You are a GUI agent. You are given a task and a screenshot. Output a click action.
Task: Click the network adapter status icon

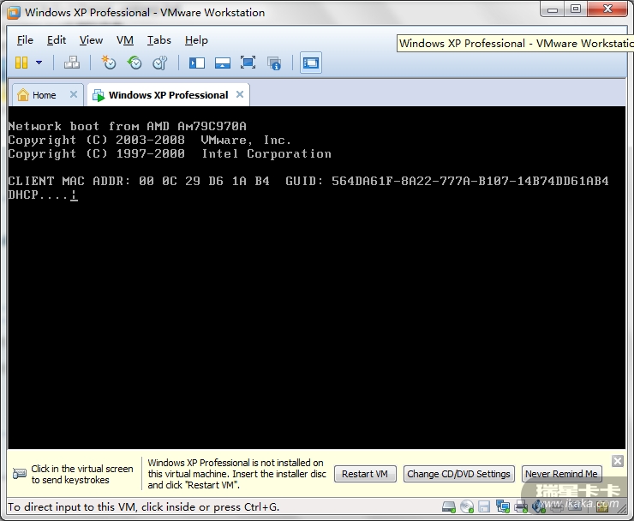[503, 506]
